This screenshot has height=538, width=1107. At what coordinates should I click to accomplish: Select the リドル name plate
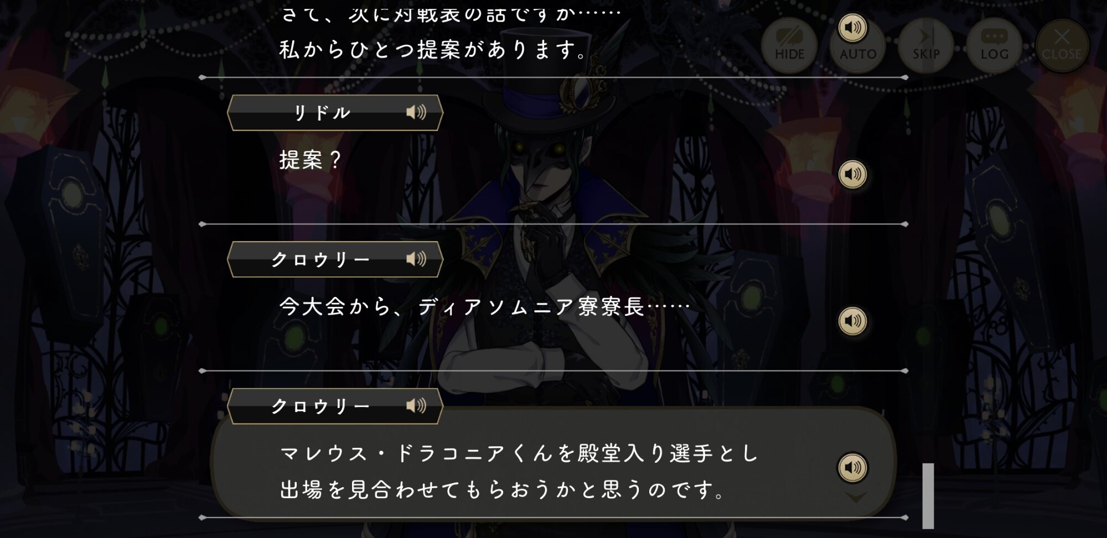click(335, 113)
